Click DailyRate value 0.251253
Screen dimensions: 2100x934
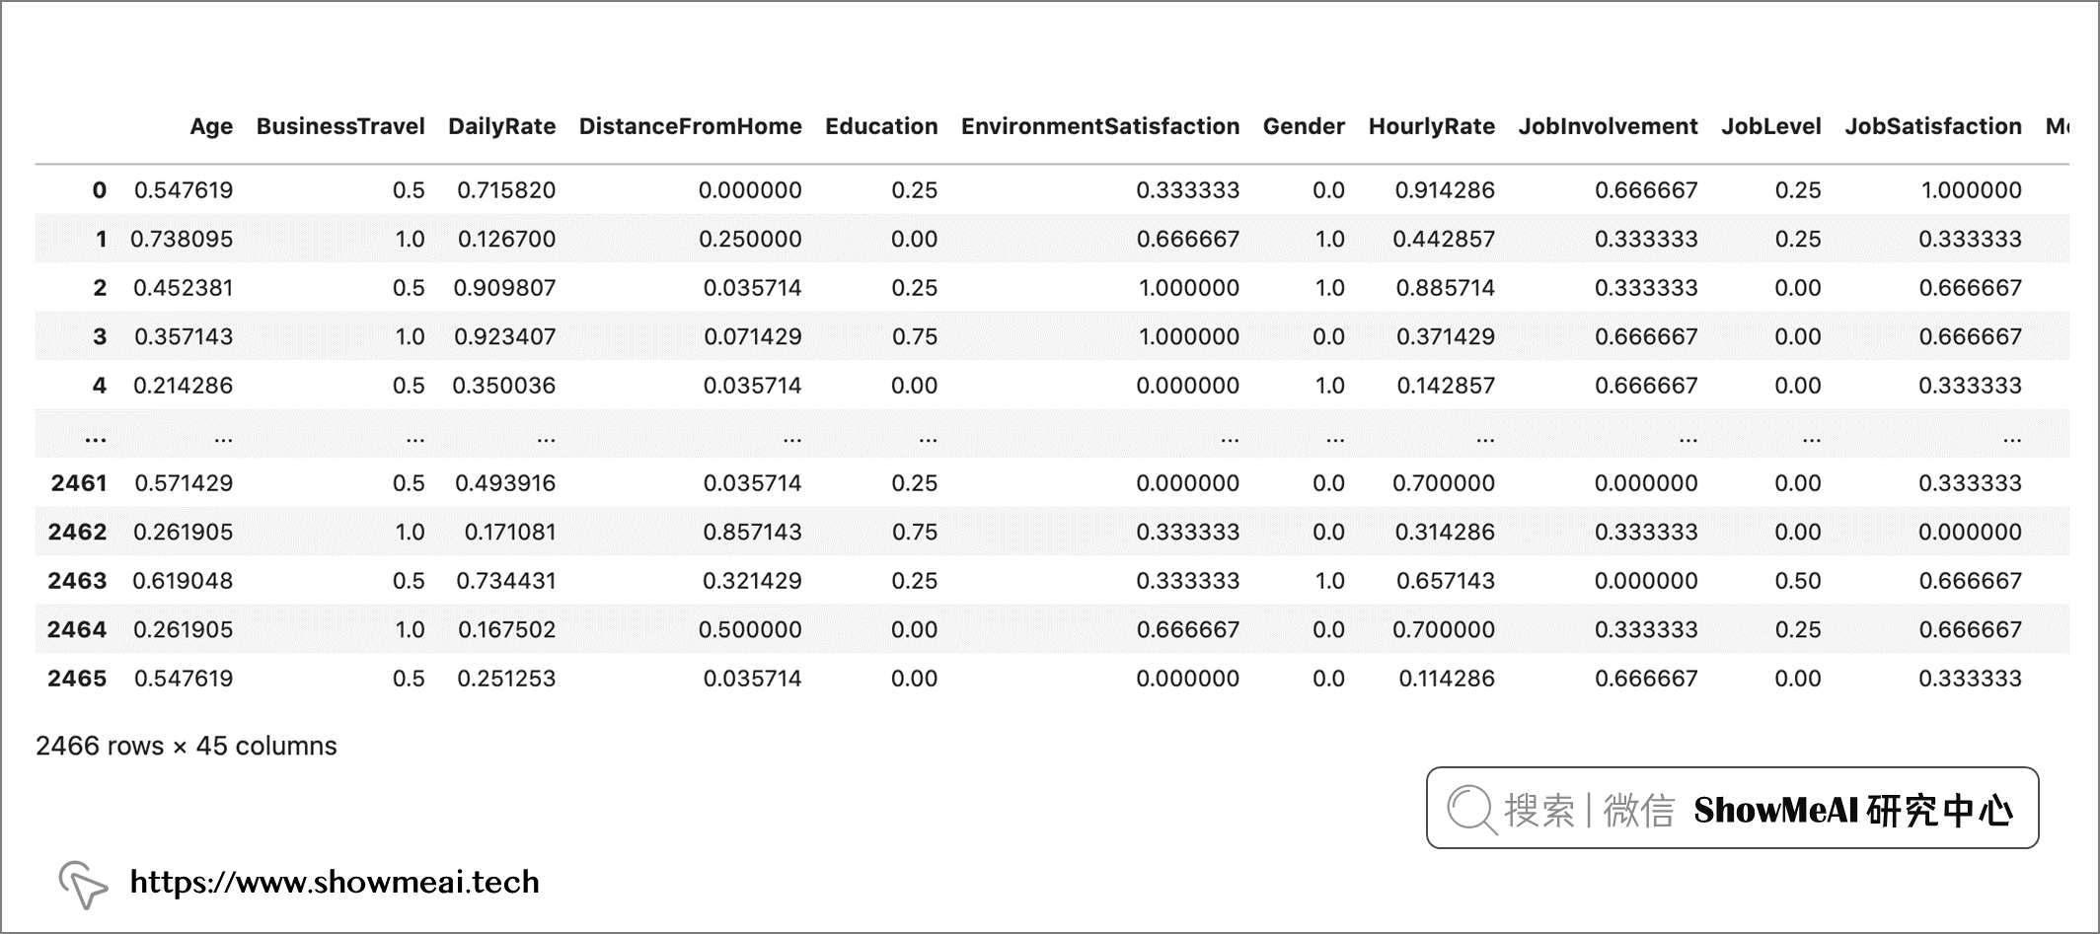tap(506, 679)
